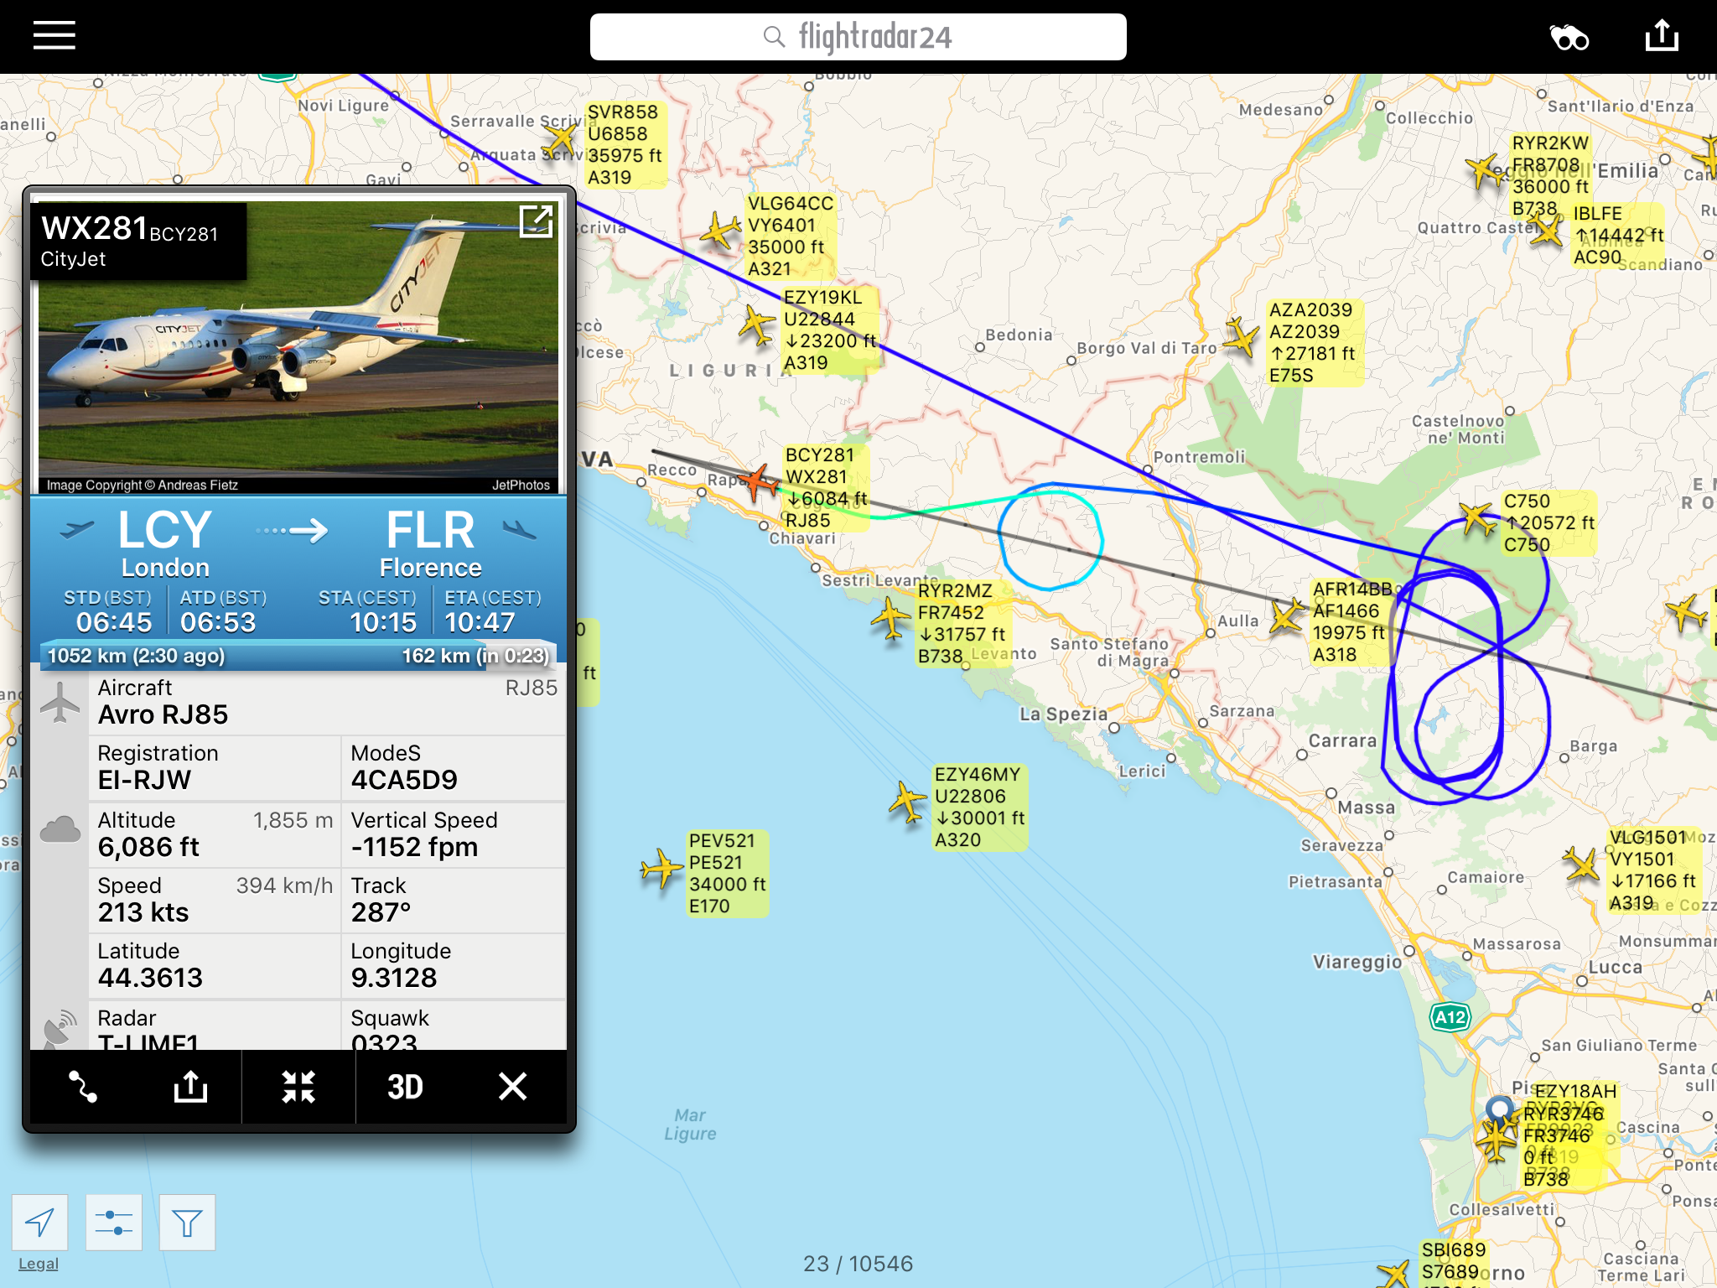Select the BCY281 orange aircraft on map
Image resolution: width=1717 pixels, height=1288 pixels.
[x=760, y=481]
